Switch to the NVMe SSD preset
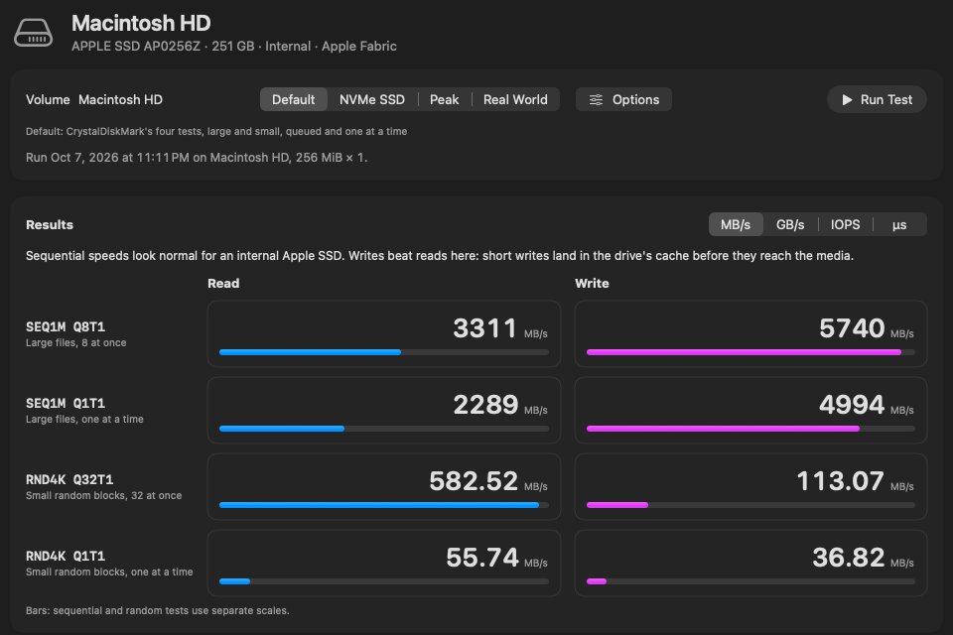 point(372,99)
